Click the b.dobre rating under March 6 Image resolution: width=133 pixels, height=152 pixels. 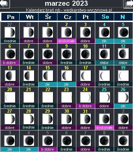pos(10,63)
